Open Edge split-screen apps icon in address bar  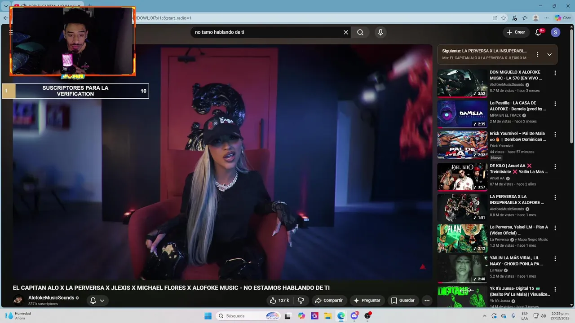click(x=495, y=18)
